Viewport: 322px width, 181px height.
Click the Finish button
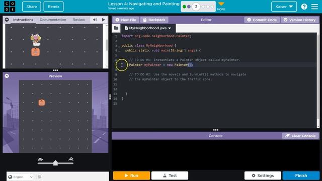[301, 175]
